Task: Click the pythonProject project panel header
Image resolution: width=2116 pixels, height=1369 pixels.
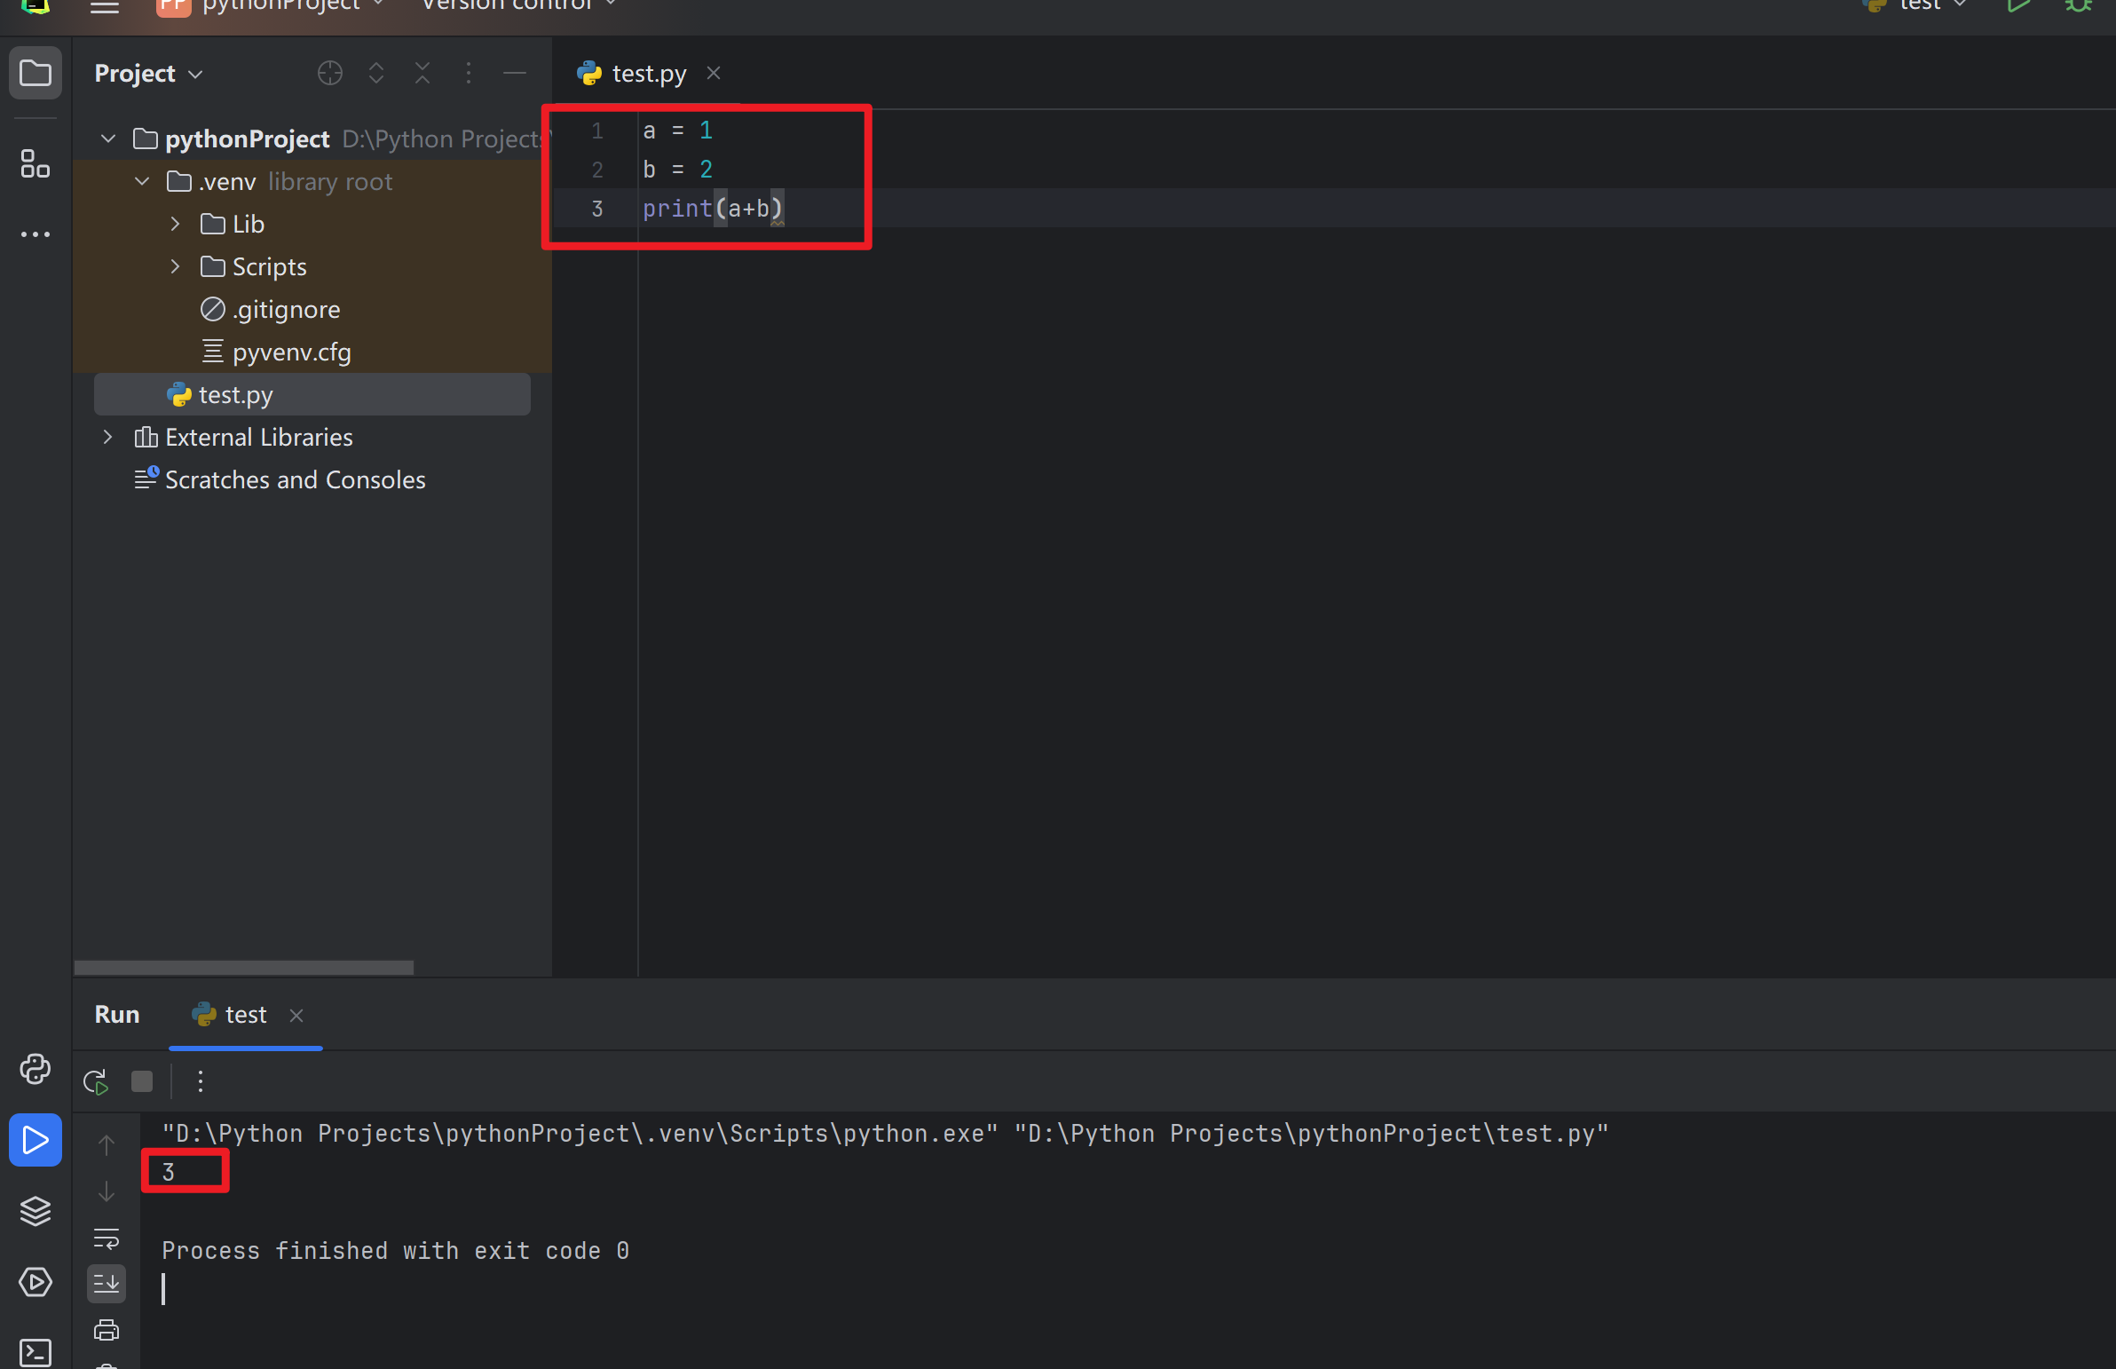Action: coord(247,138)
